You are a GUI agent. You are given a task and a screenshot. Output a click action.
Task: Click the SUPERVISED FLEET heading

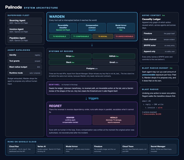[18, 15]
